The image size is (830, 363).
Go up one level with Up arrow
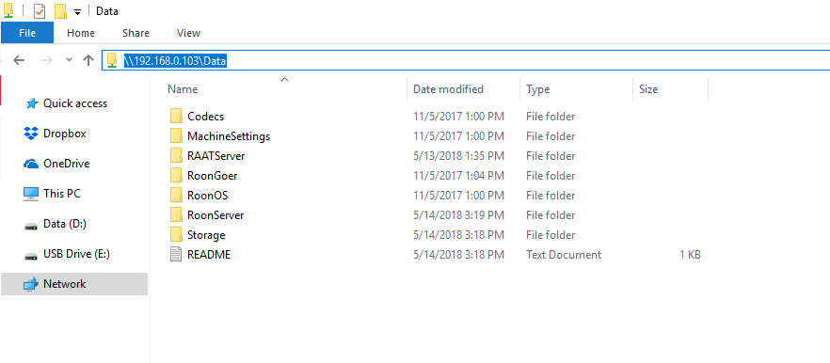tap(88, 60)
